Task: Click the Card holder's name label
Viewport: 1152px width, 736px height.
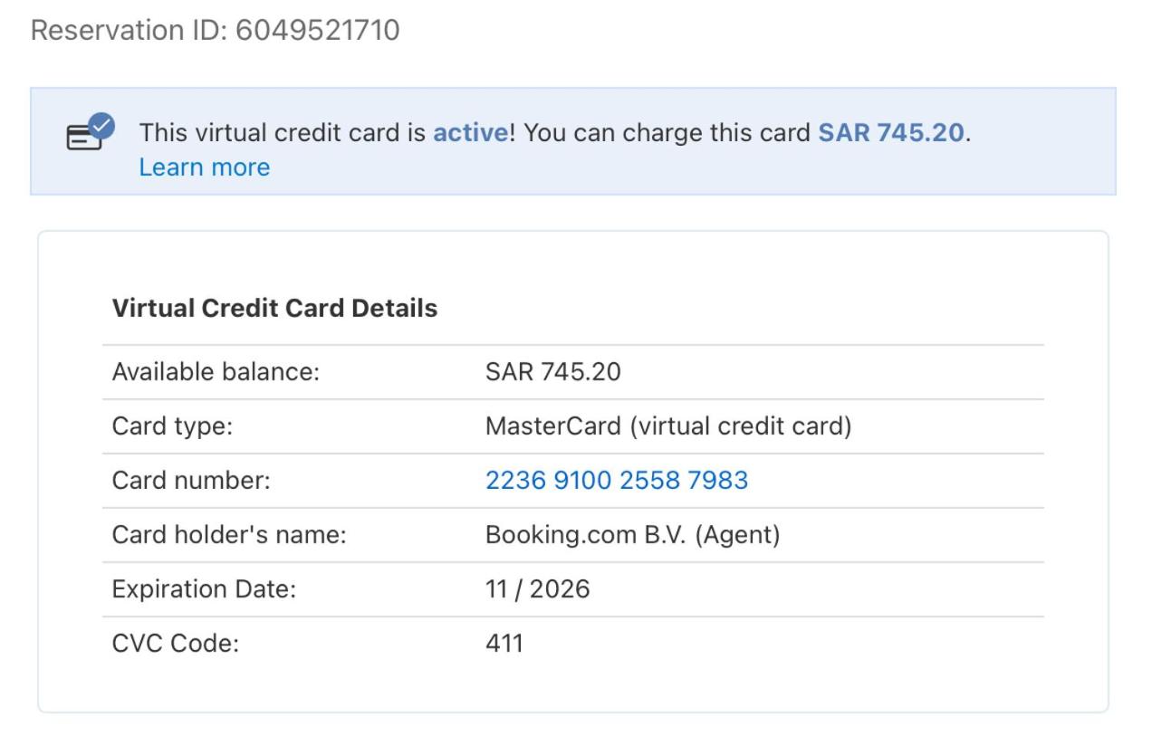Action: (x=229, y=534)
